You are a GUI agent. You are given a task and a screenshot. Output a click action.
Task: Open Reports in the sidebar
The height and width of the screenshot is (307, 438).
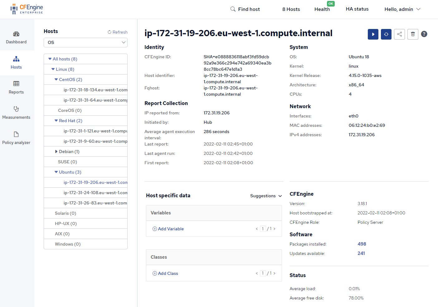[16, 88]
